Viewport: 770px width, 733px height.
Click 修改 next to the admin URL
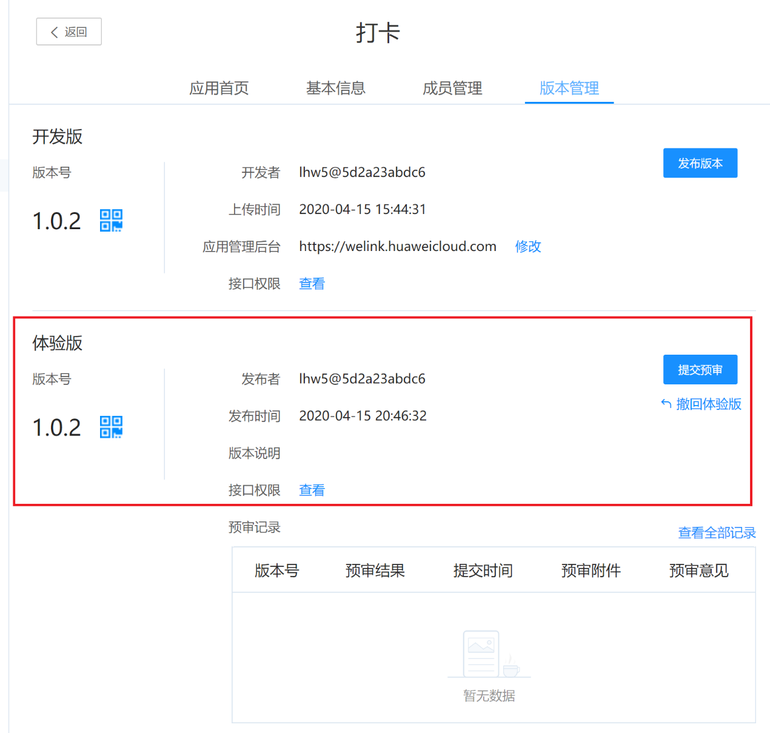(x=527, y=246)
